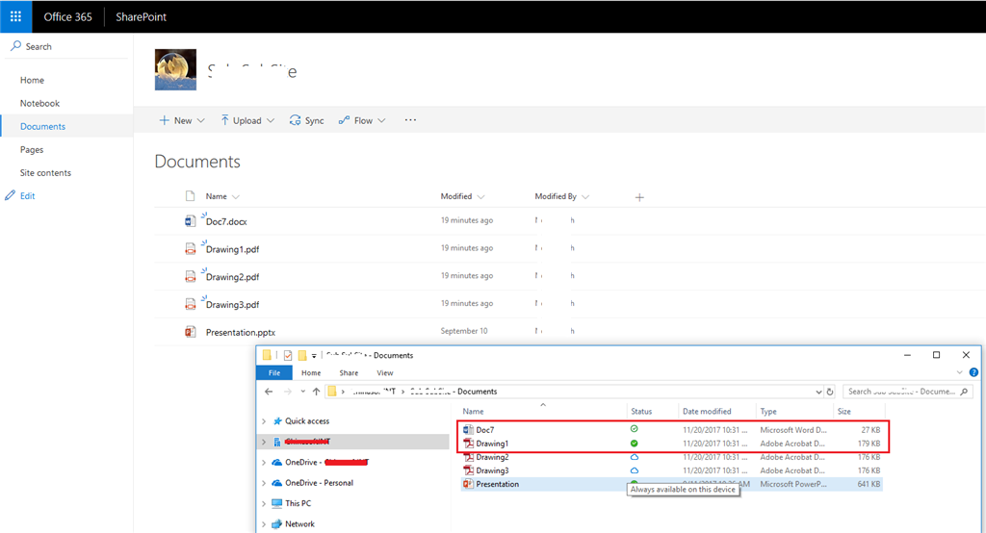Click Explorer Back arrow
This screenshot has width=986, height=533.
pos(269,392)
